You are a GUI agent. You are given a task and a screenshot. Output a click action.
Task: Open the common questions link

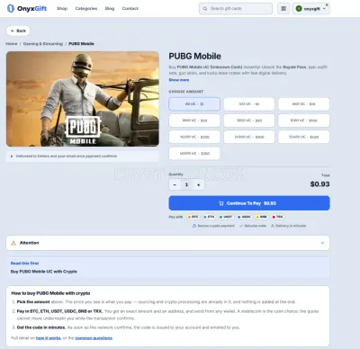point(94,338)
